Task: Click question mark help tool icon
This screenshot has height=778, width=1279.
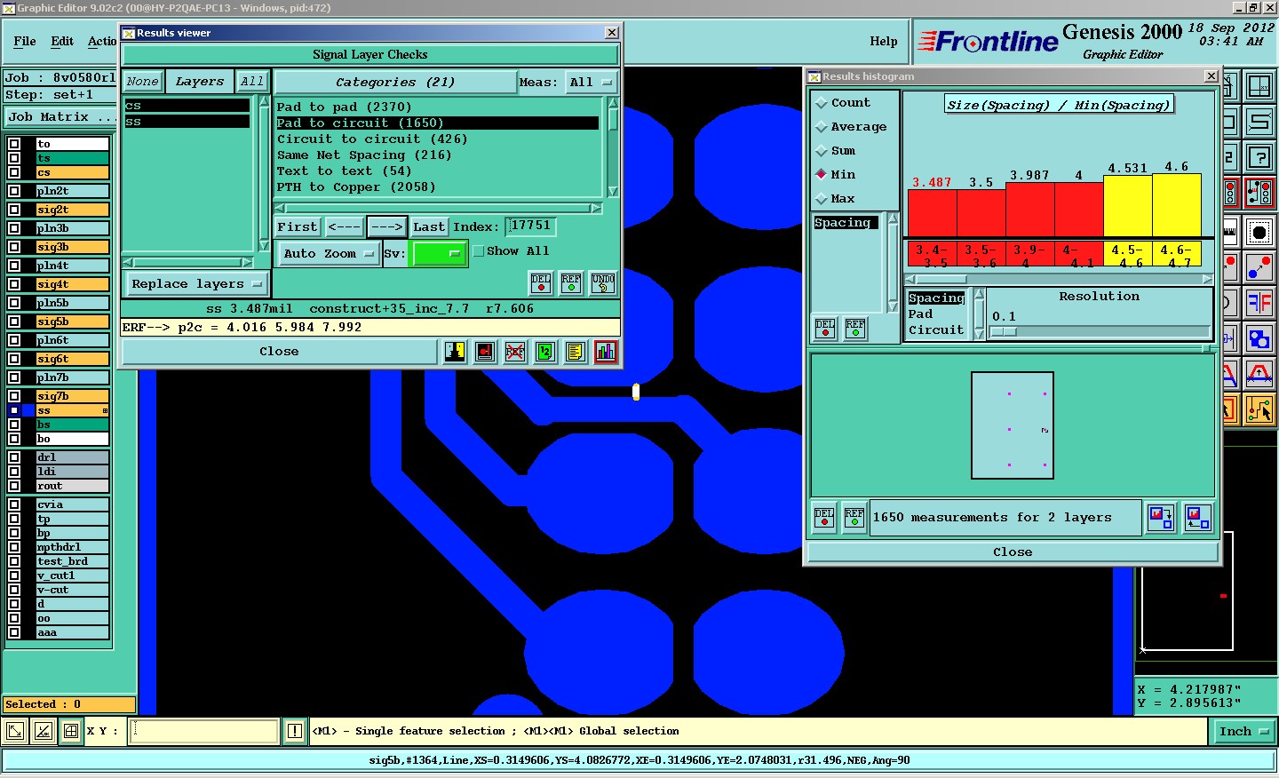Action: point(1259,157)
